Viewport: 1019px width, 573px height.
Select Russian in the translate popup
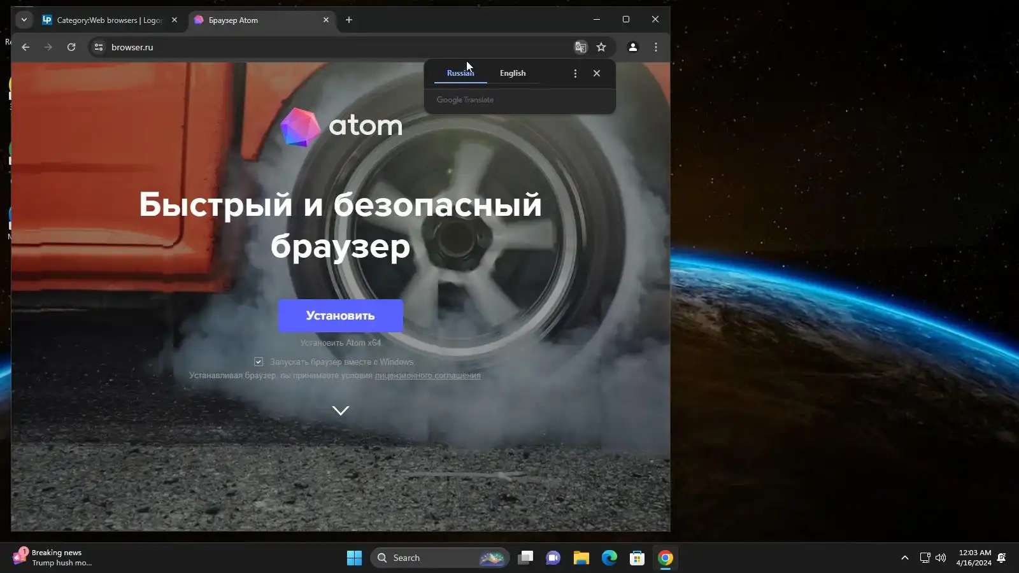(x=460, y=73)
